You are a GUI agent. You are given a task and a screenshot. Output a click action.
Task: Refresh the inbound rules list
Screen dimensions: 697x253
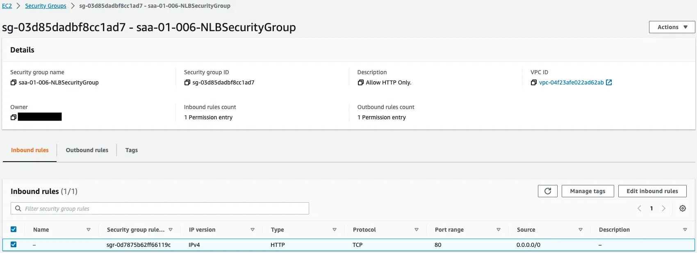tap(548, 191)
